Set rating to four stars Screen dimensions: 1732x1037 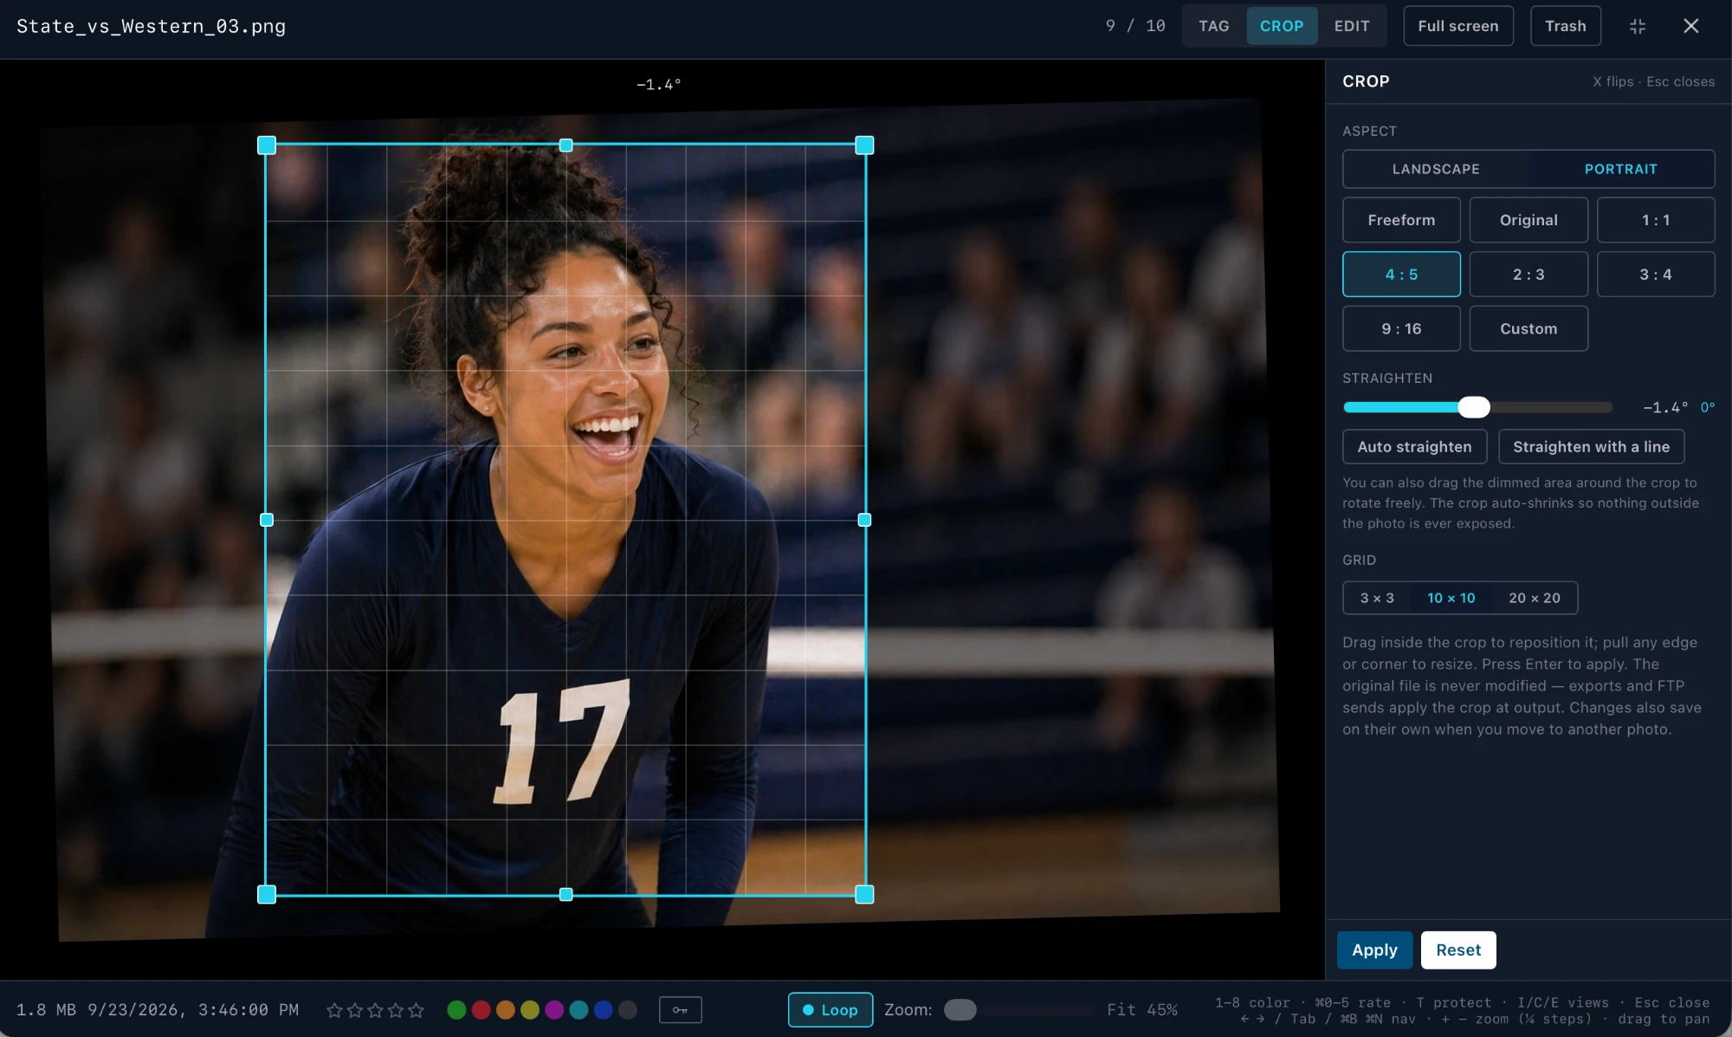[x=396, y=1010]
